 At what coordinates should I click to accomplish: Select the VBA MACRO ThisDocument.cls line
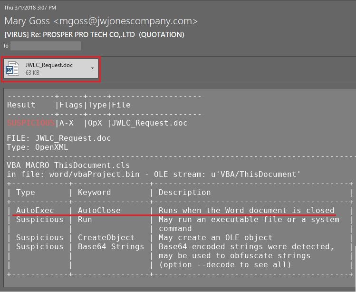[68, 165]
